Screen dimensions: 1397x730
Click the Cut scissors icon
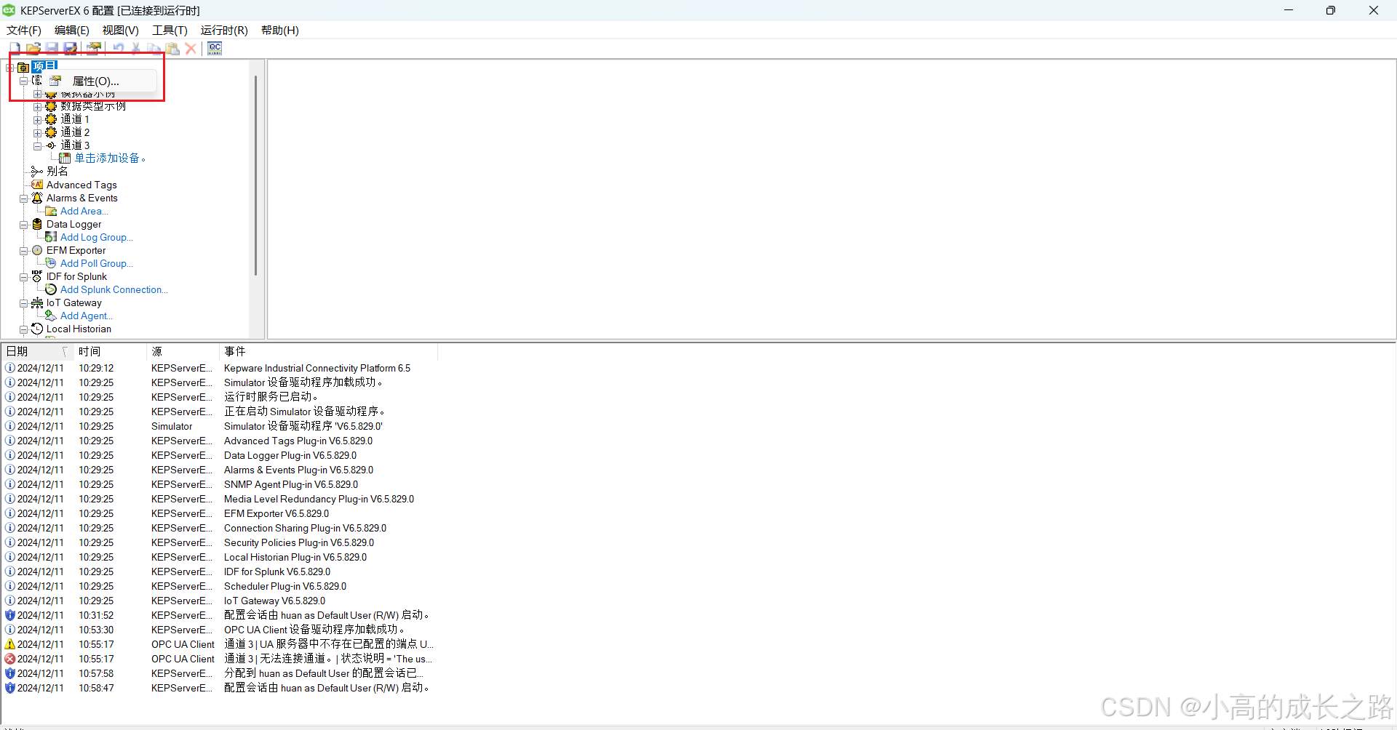[x=136, y=48]
